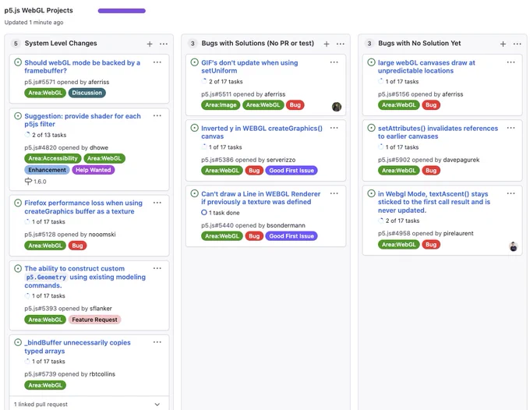Image resolution: width=530 pixels, height=410 pixels.
Task: Open 'Inverted y in WEBGL createGraphics() canvas' issue
Action: pos(262,133)
